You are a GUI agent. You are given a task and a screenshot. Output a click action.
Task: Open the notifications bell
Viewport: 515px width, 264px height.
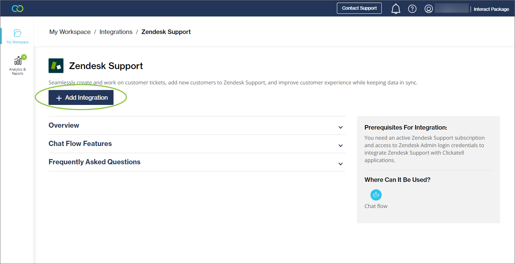point(395,9)
